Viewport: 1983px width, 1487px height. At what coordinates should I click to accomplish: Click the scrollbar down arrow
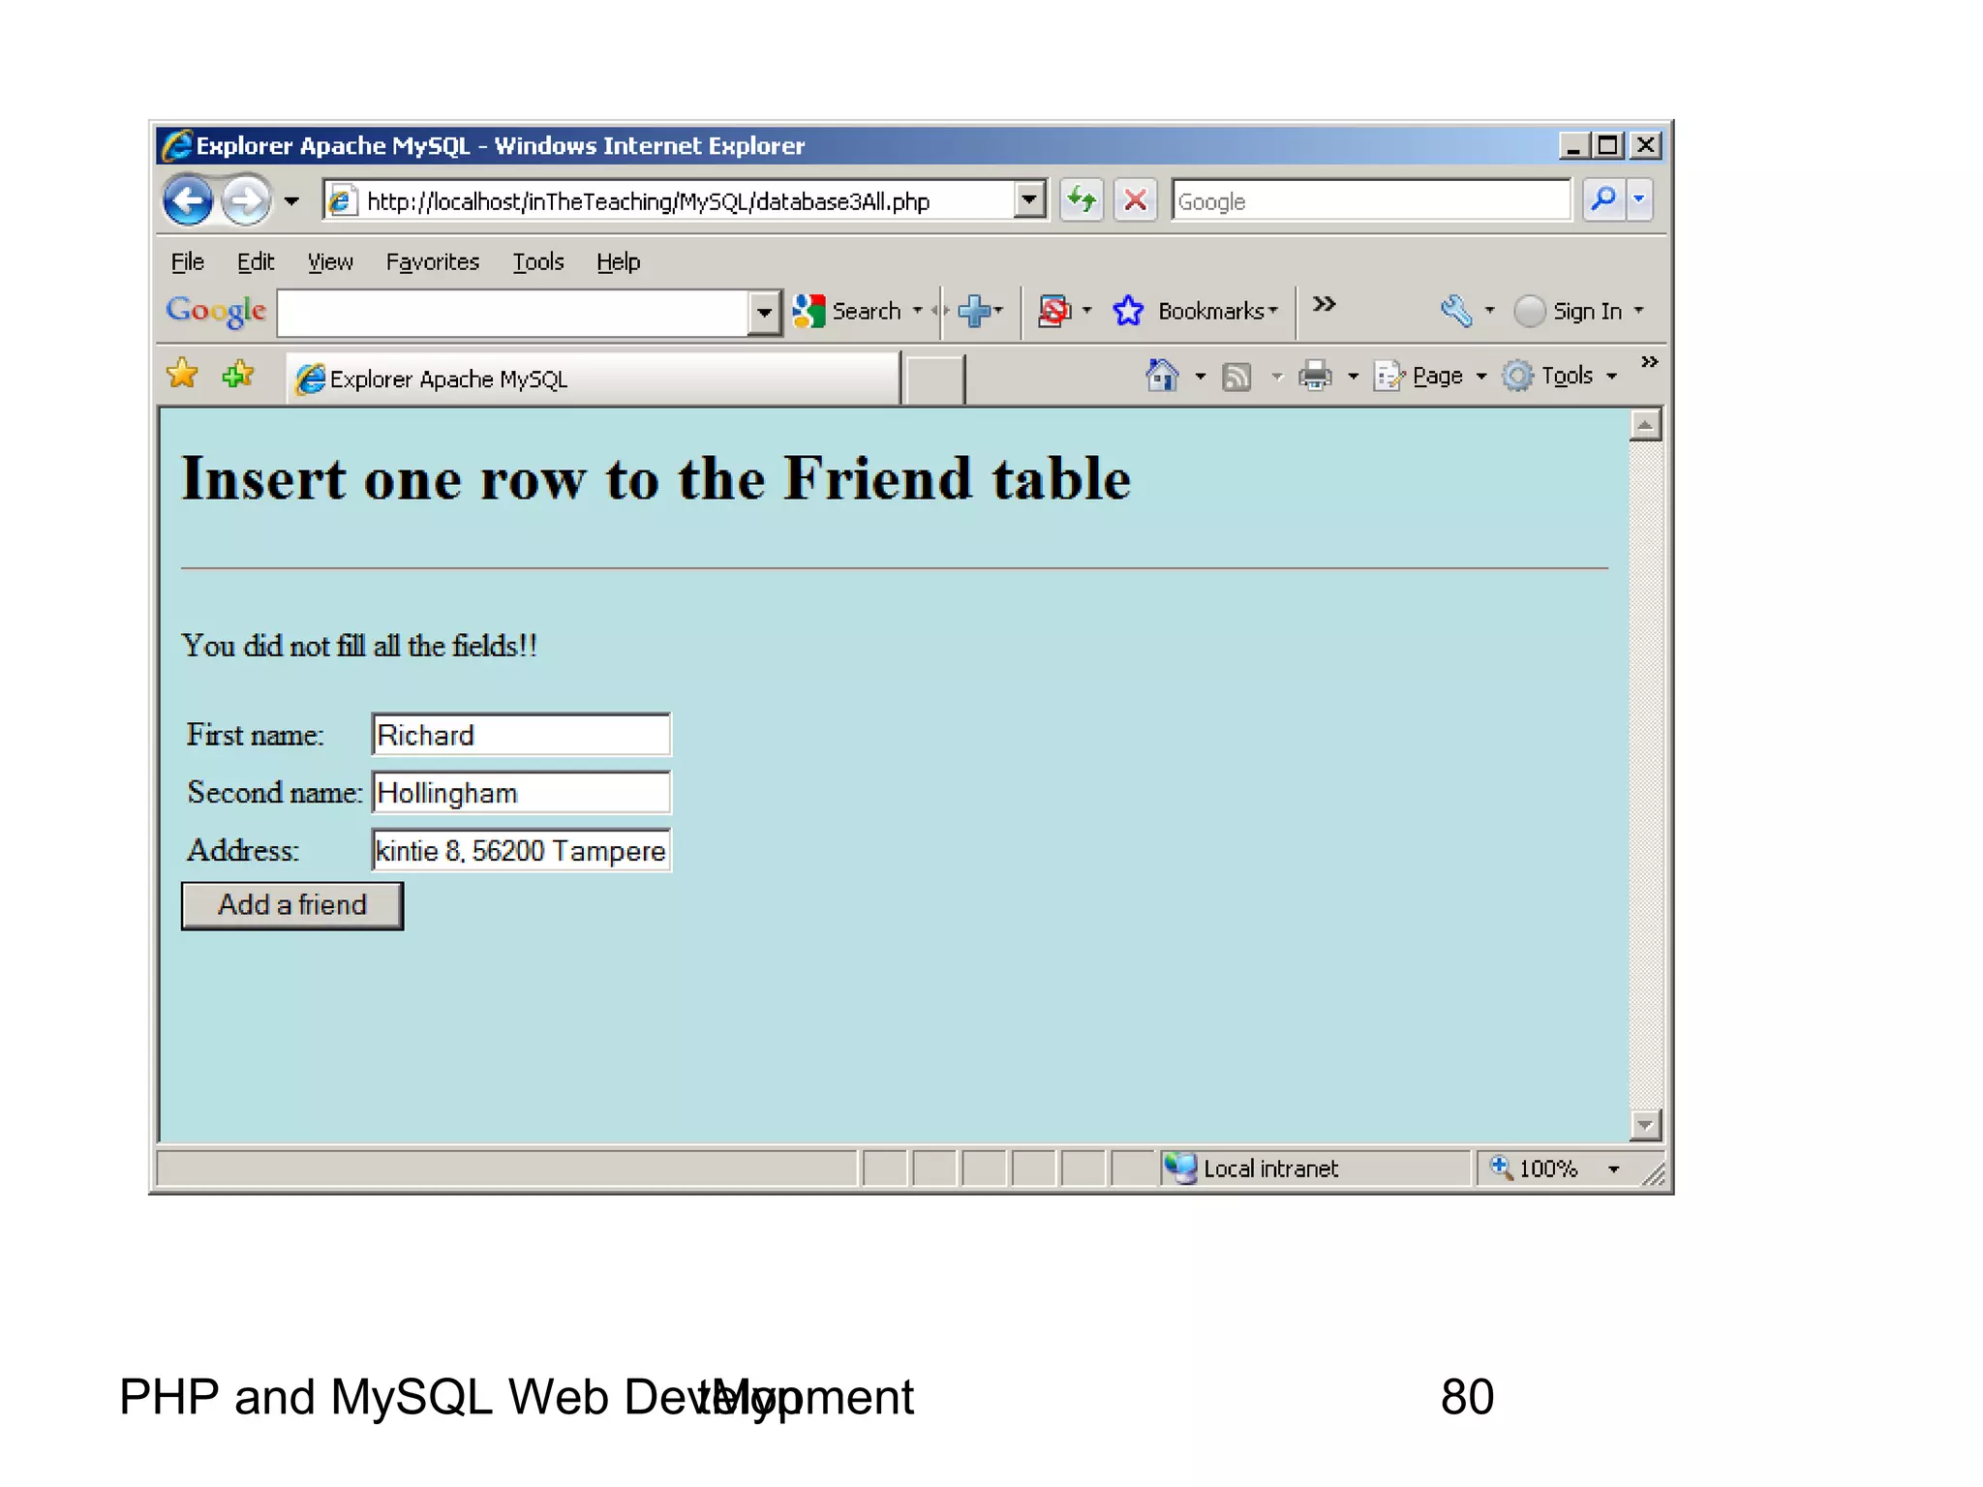[1645, 1125]
